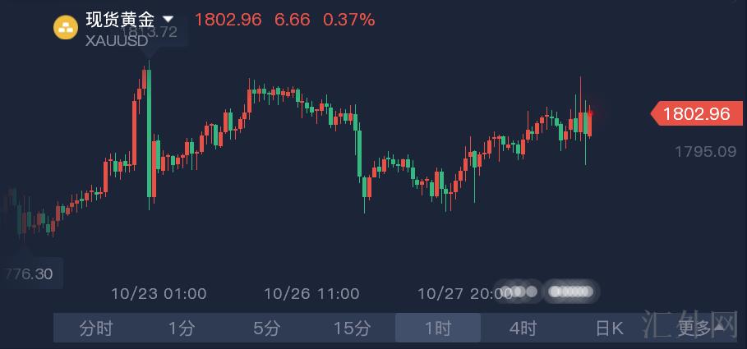This screenshot has height=349, width=747.
Task: Click the 776.30 low price marker
Action: tap(31, 274)
